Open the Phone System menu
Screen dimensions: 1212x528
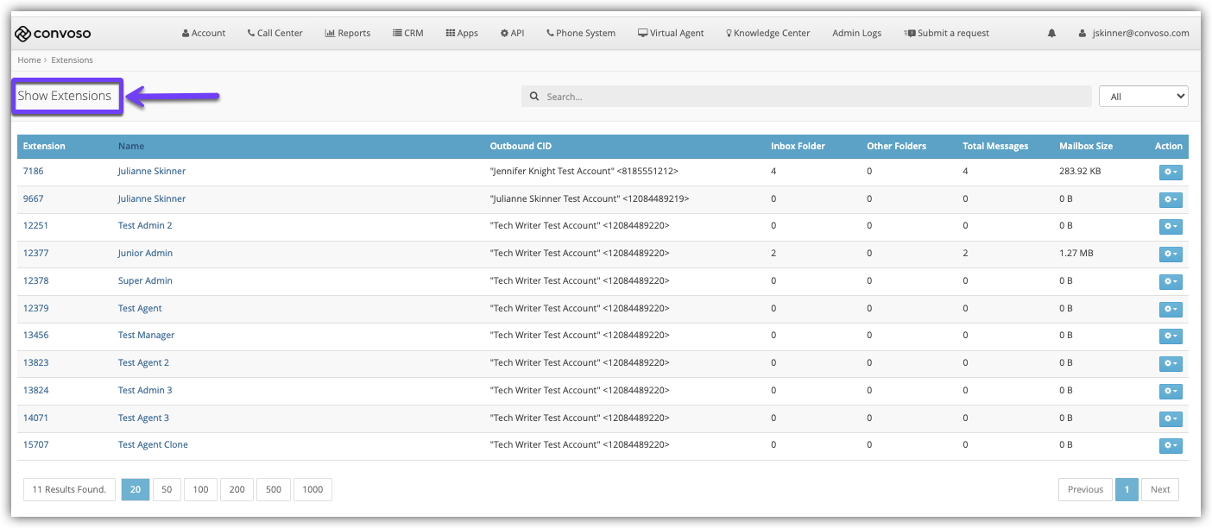point(581,34)
